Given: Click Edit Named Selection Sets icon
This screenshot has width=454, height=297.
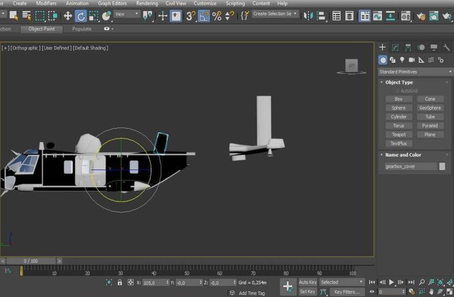Looking at the screenshot, I should [x=244, y=15].
